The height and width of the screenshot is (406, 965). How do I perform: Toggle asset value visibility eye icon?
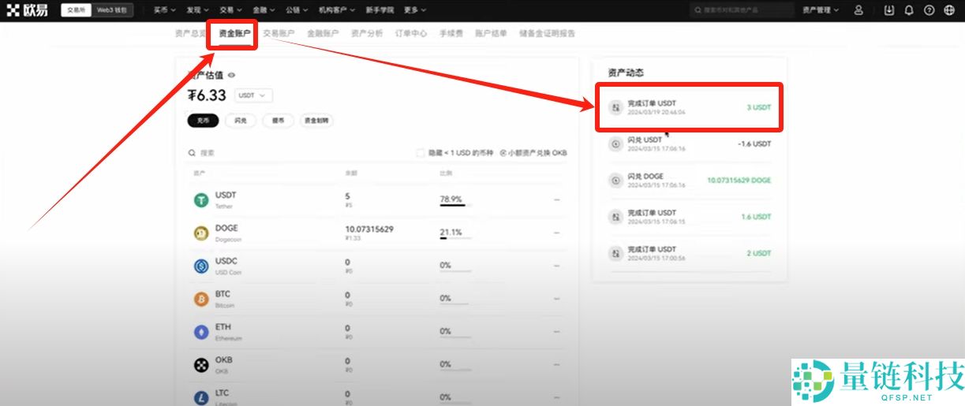[x=232, y=76]
